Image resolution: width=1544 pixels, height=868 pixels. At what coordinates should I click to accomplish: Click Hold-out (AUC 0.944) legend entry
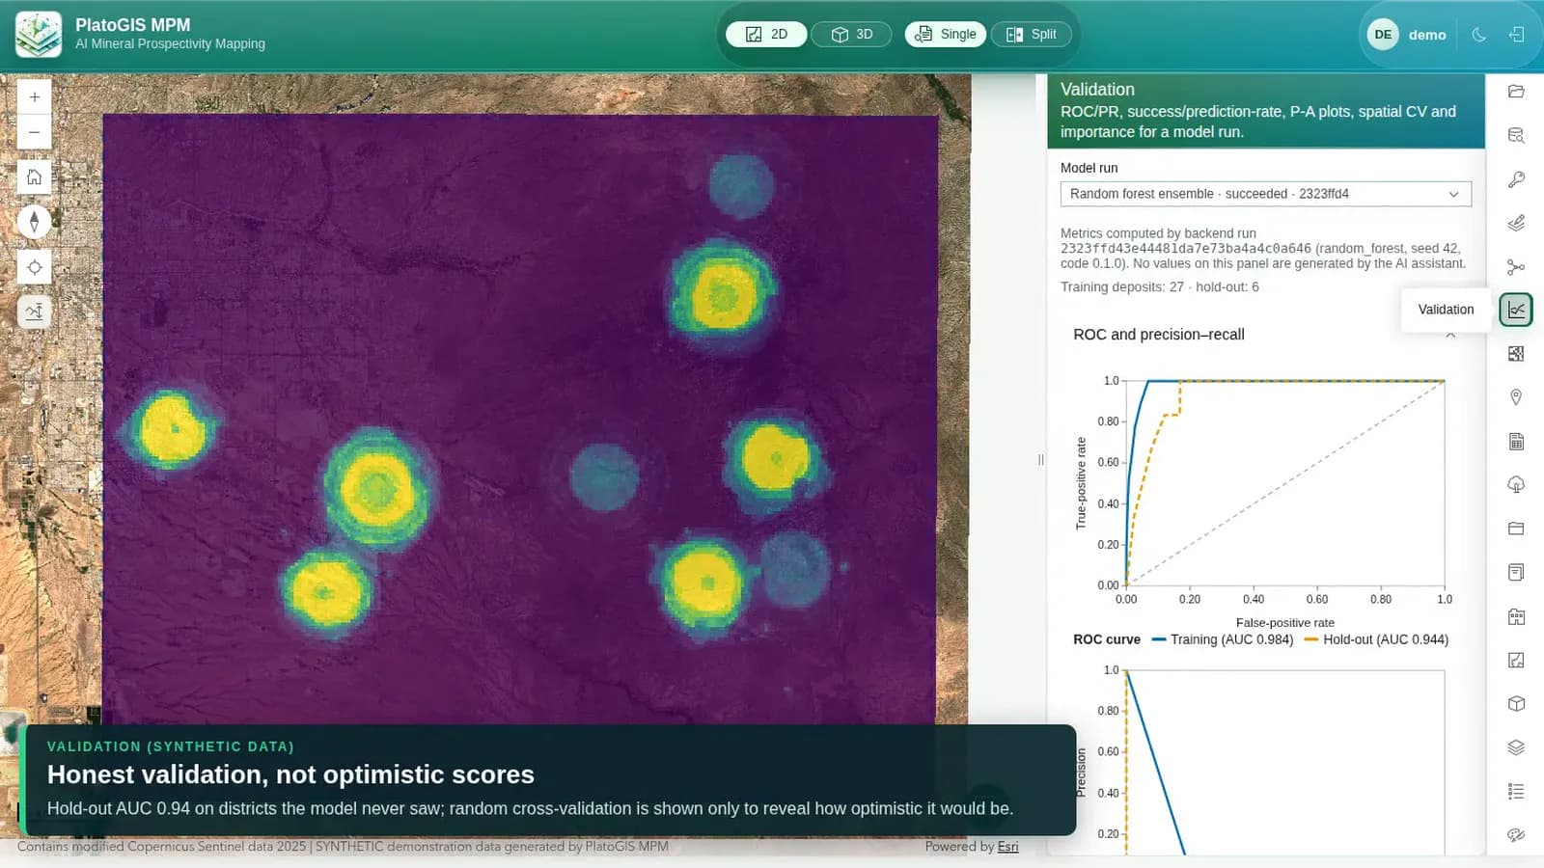(1376, 639)
